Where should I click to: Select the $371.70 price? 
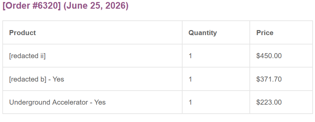269,79
